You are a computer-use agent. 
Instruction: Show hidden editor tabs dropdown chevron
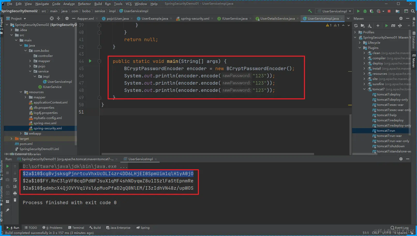pyautogui.click(x=348, y=18)
